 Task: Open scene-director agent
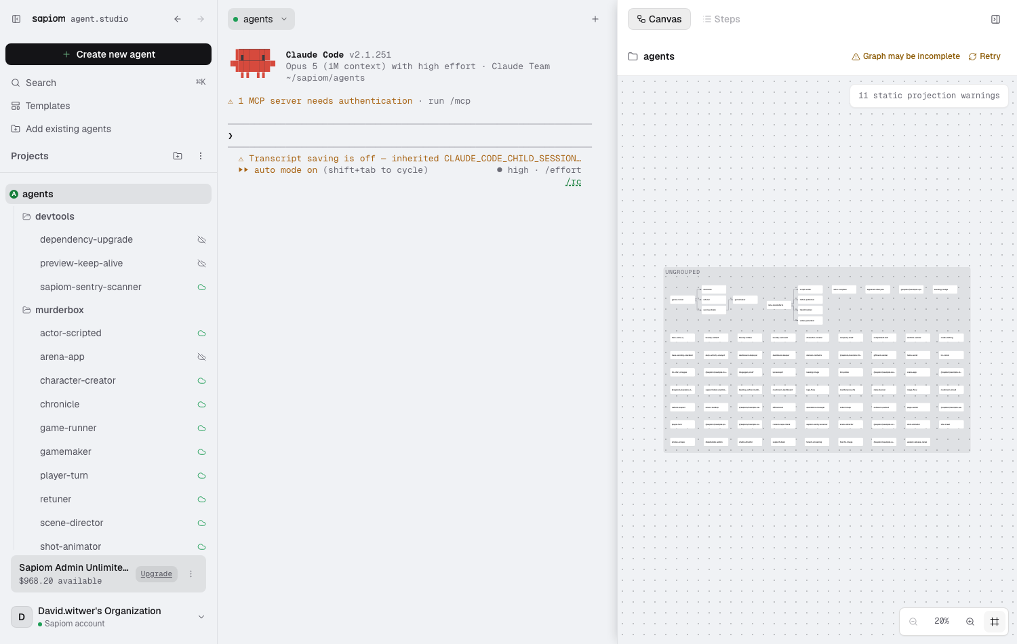[x=72, y=523]
